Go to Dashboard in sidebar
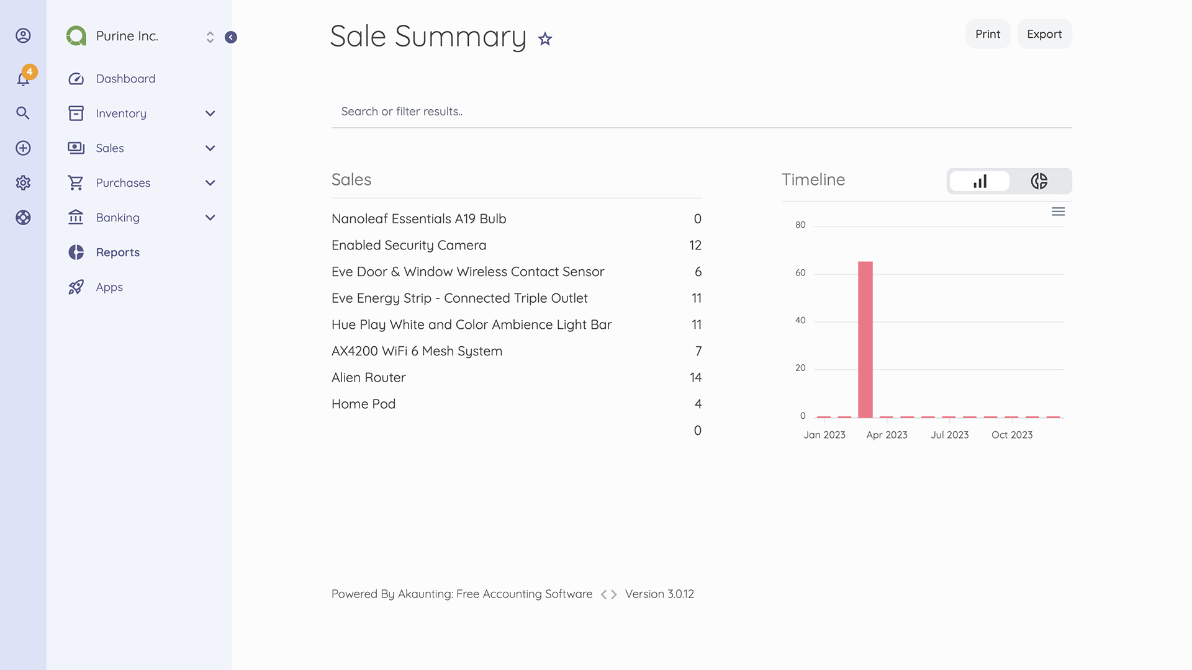Screen dimensions: 1192x670 pyautogui.click(x=125, y=79)
